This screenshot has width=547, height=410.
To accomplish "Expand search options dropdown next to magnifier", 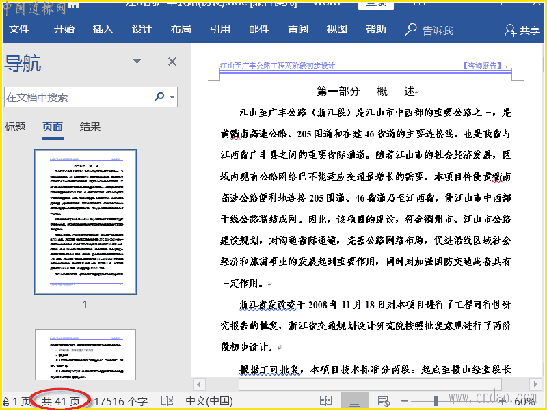I will tap(172, 97).
